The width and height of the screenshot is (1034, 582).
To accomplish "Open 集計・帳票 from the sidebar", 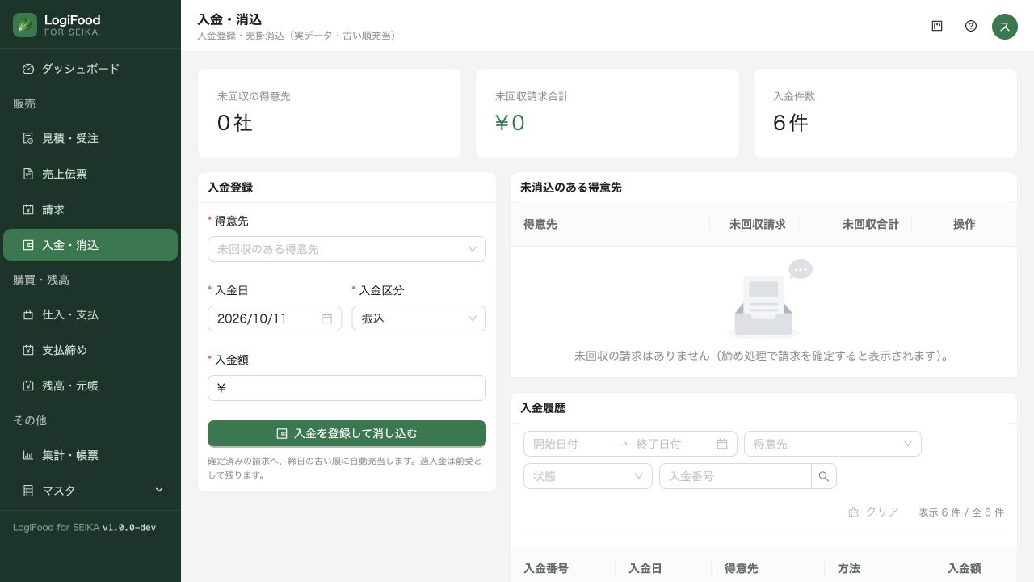I will pos(90,455).
